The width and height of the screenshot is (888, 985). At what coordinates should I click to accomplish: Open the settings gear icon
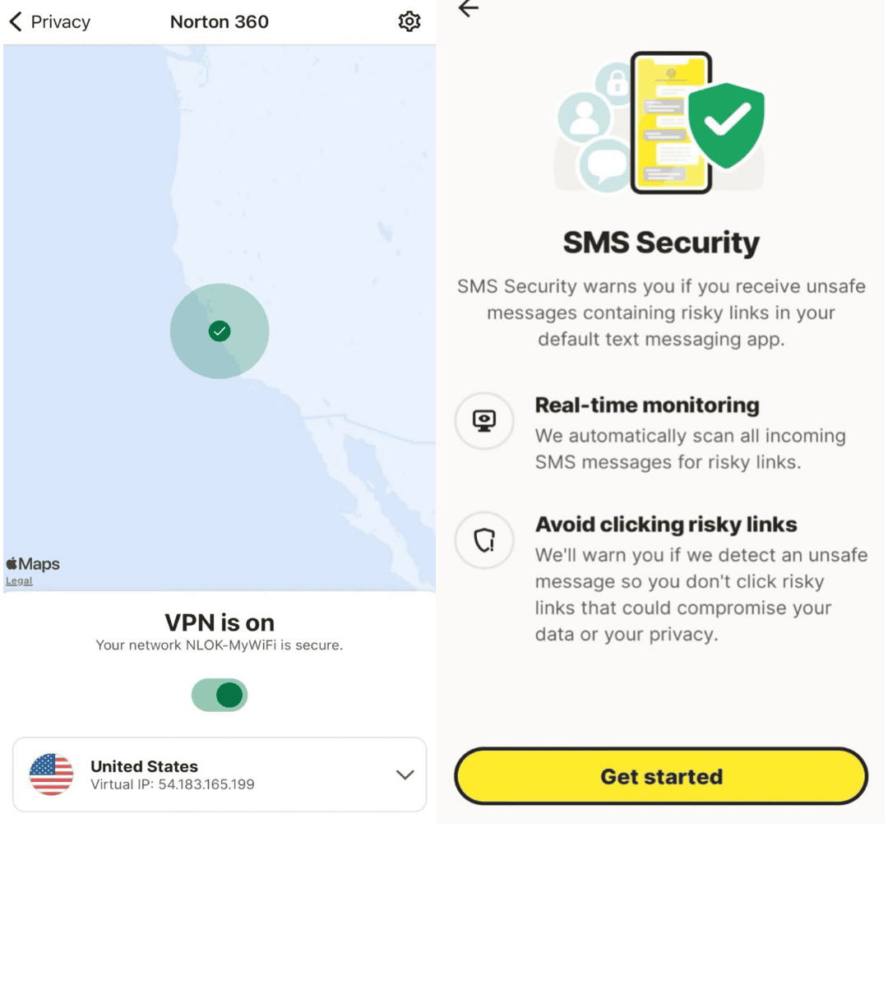[x=409, y=21]
